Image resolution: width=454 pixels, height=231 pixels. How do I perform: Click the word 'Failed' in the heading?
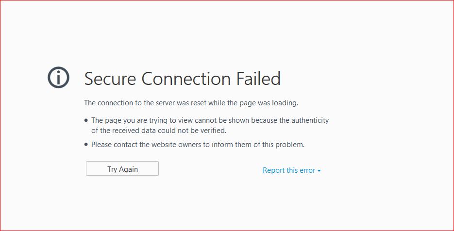pos(258,79)
